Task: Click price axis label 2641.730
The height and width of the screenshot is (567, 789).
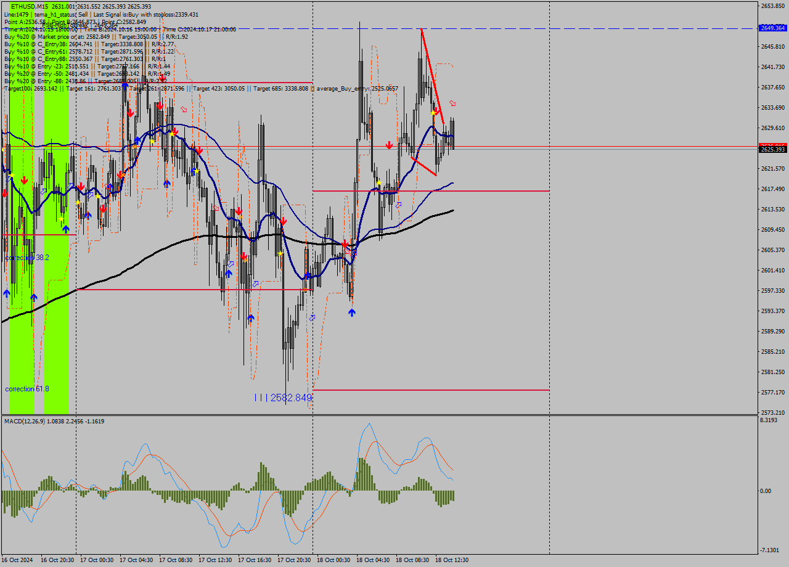Action: 772,67
